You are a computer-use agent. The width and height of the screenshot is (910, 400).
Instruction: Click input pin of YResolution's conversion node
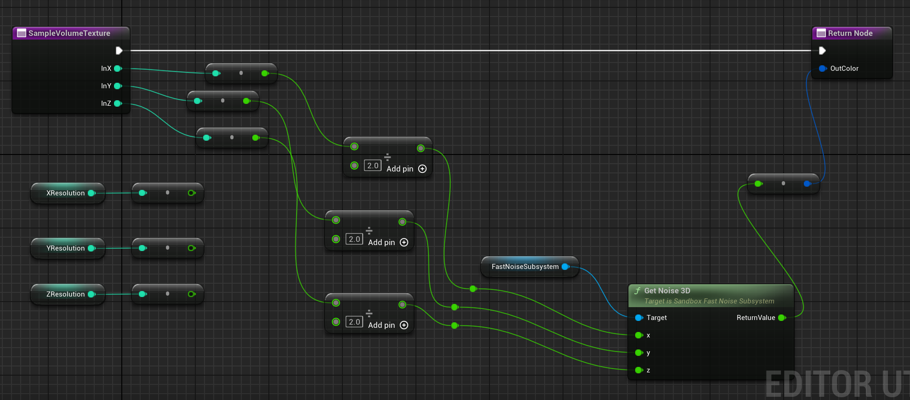coord(142,248)
